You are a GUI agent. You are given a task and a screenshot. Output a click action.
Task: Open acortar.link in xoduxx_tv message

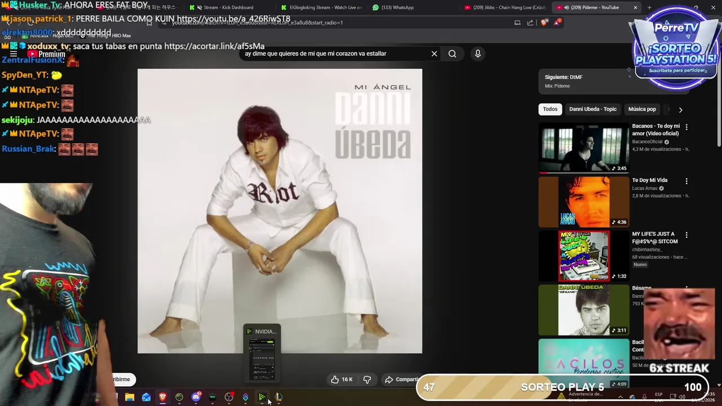pyautogui.click(x=214, y=46)
